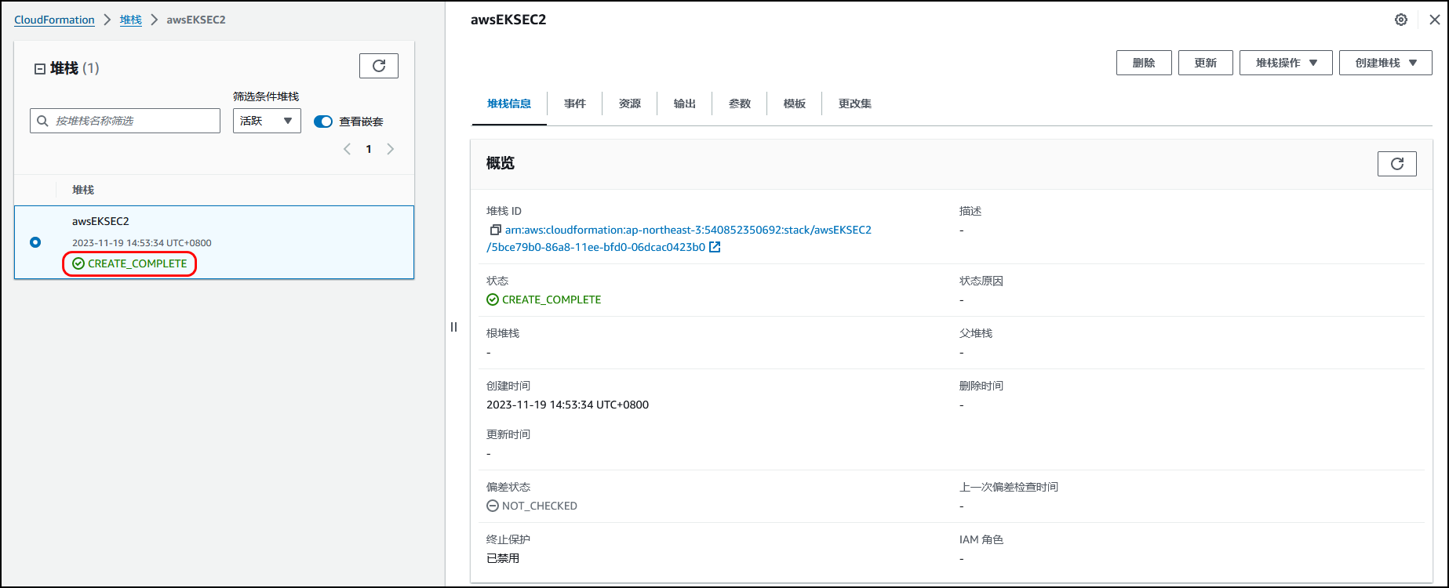This screenshot has height=588, width=1449.
Task: Close the stack details panel
Action: (1435, 20)
